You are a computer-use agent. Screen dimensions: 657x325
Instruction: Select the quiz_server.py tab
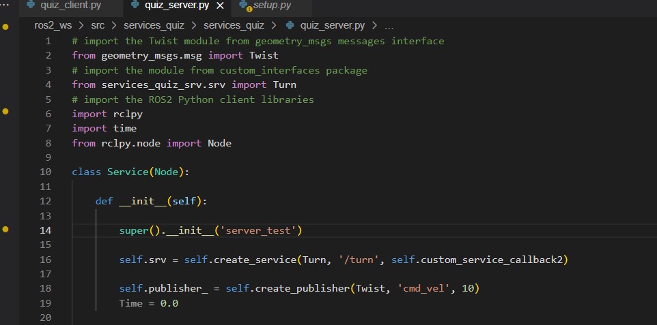pos(176,5)
